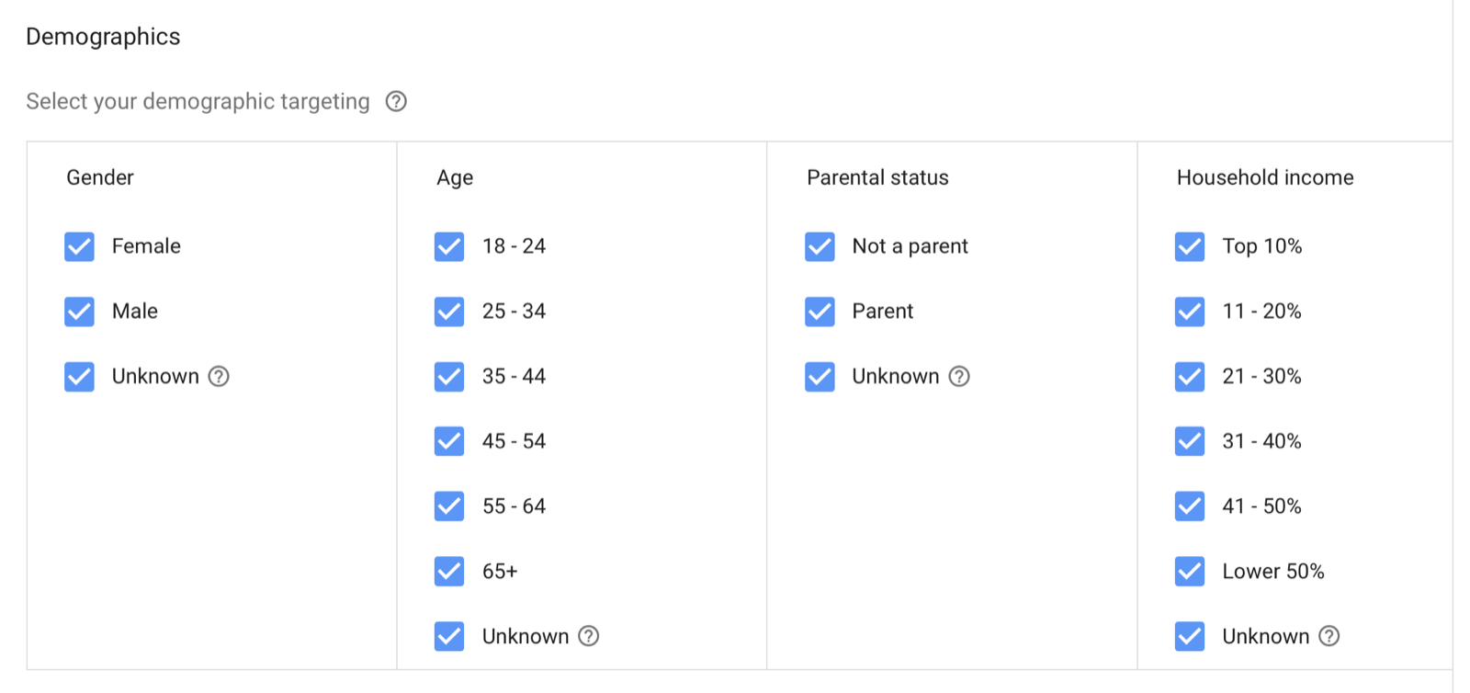Viewport: 1470px width, 693px height.
Task: Click help icon next to demographic targeting
Action: click(x=396, y=101)
